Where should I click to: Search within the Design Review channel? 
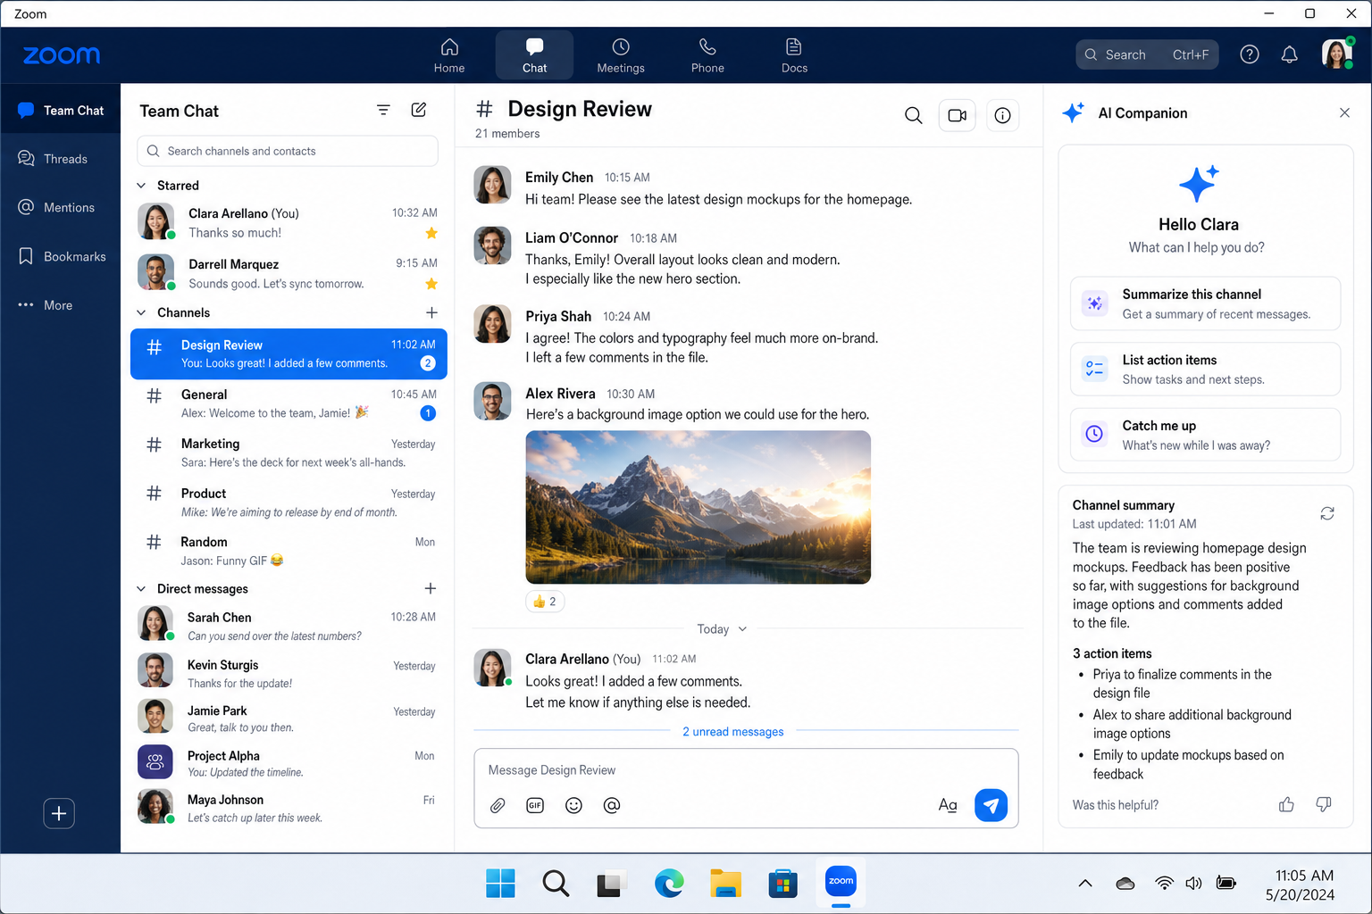913,115
